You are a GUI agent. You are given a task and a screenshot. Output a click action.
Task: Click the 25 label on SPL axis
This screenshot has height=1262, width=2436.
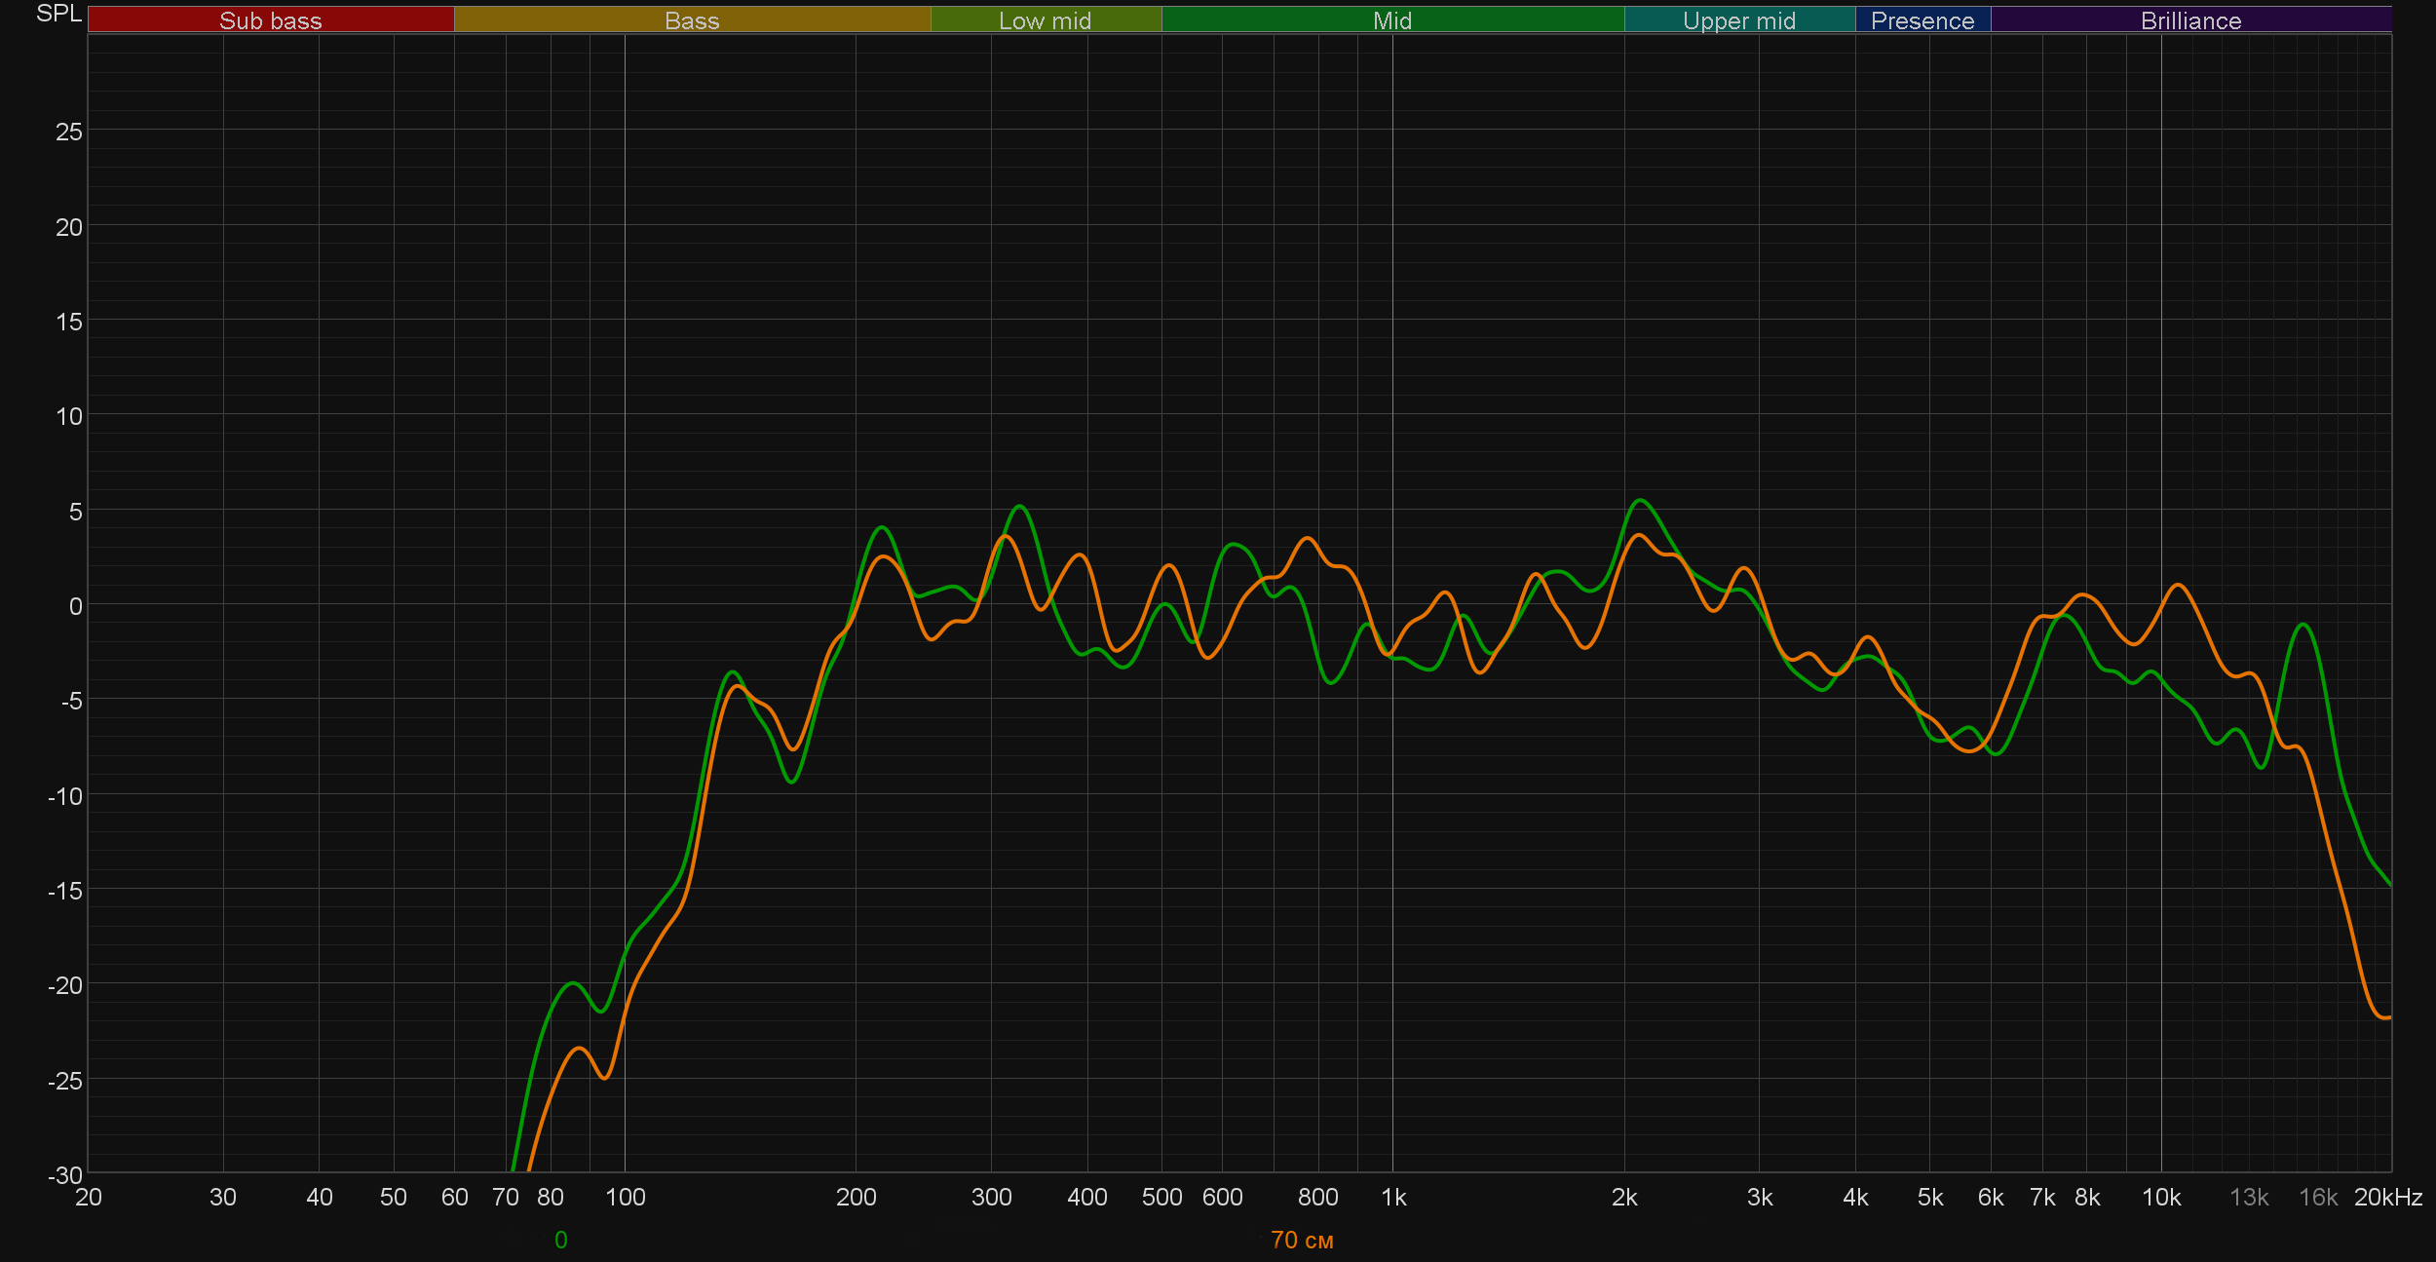[68, 132]
